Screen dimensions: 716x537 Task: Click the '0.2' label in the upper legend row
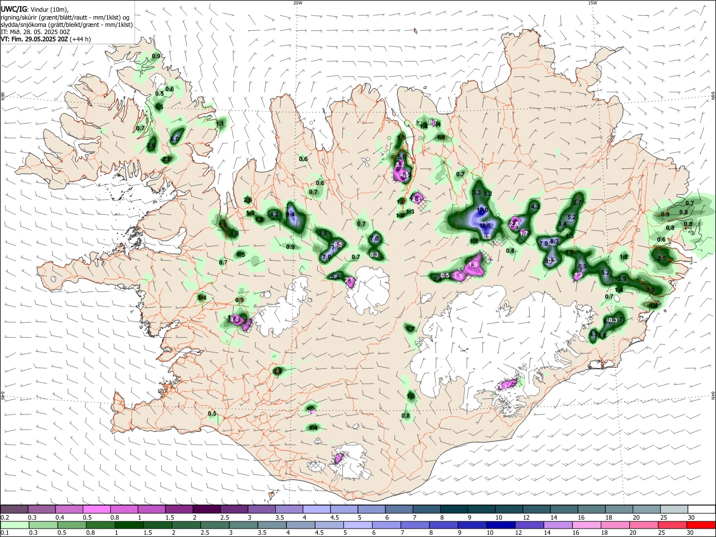point(4,517)
